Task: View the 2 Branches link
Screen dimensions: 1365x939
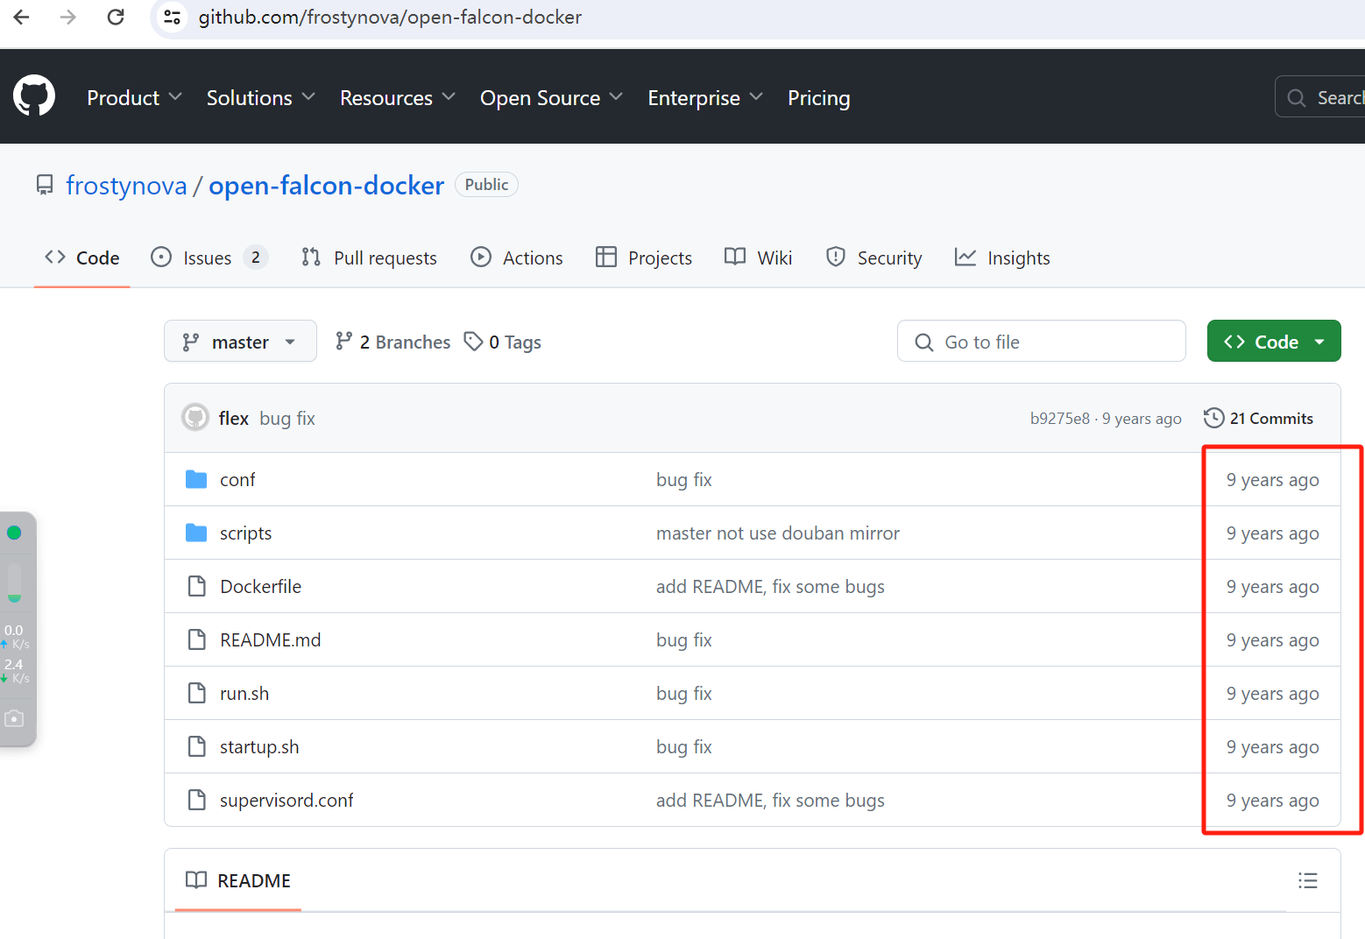Action: [x=393, y=342]
